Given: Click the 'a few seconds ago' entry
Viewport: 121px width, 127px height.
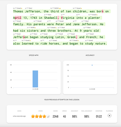Looking at the screenshot, I should [19, 116].
